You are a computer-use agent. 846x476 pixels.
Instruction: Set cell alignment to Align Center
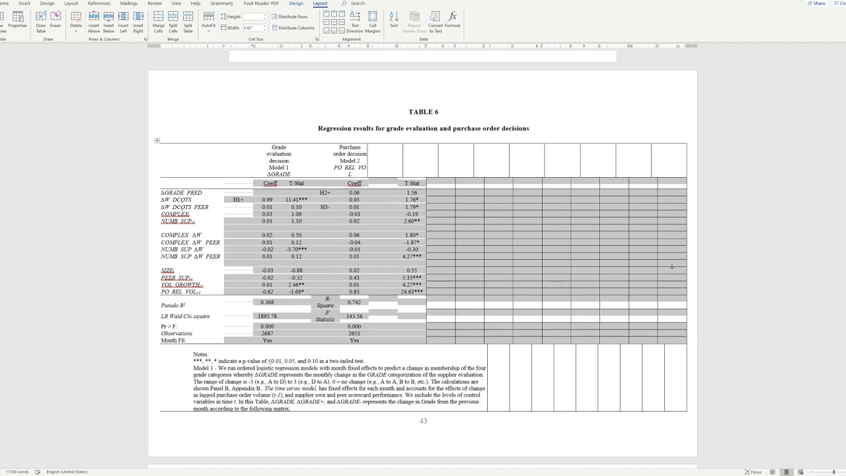334,22
